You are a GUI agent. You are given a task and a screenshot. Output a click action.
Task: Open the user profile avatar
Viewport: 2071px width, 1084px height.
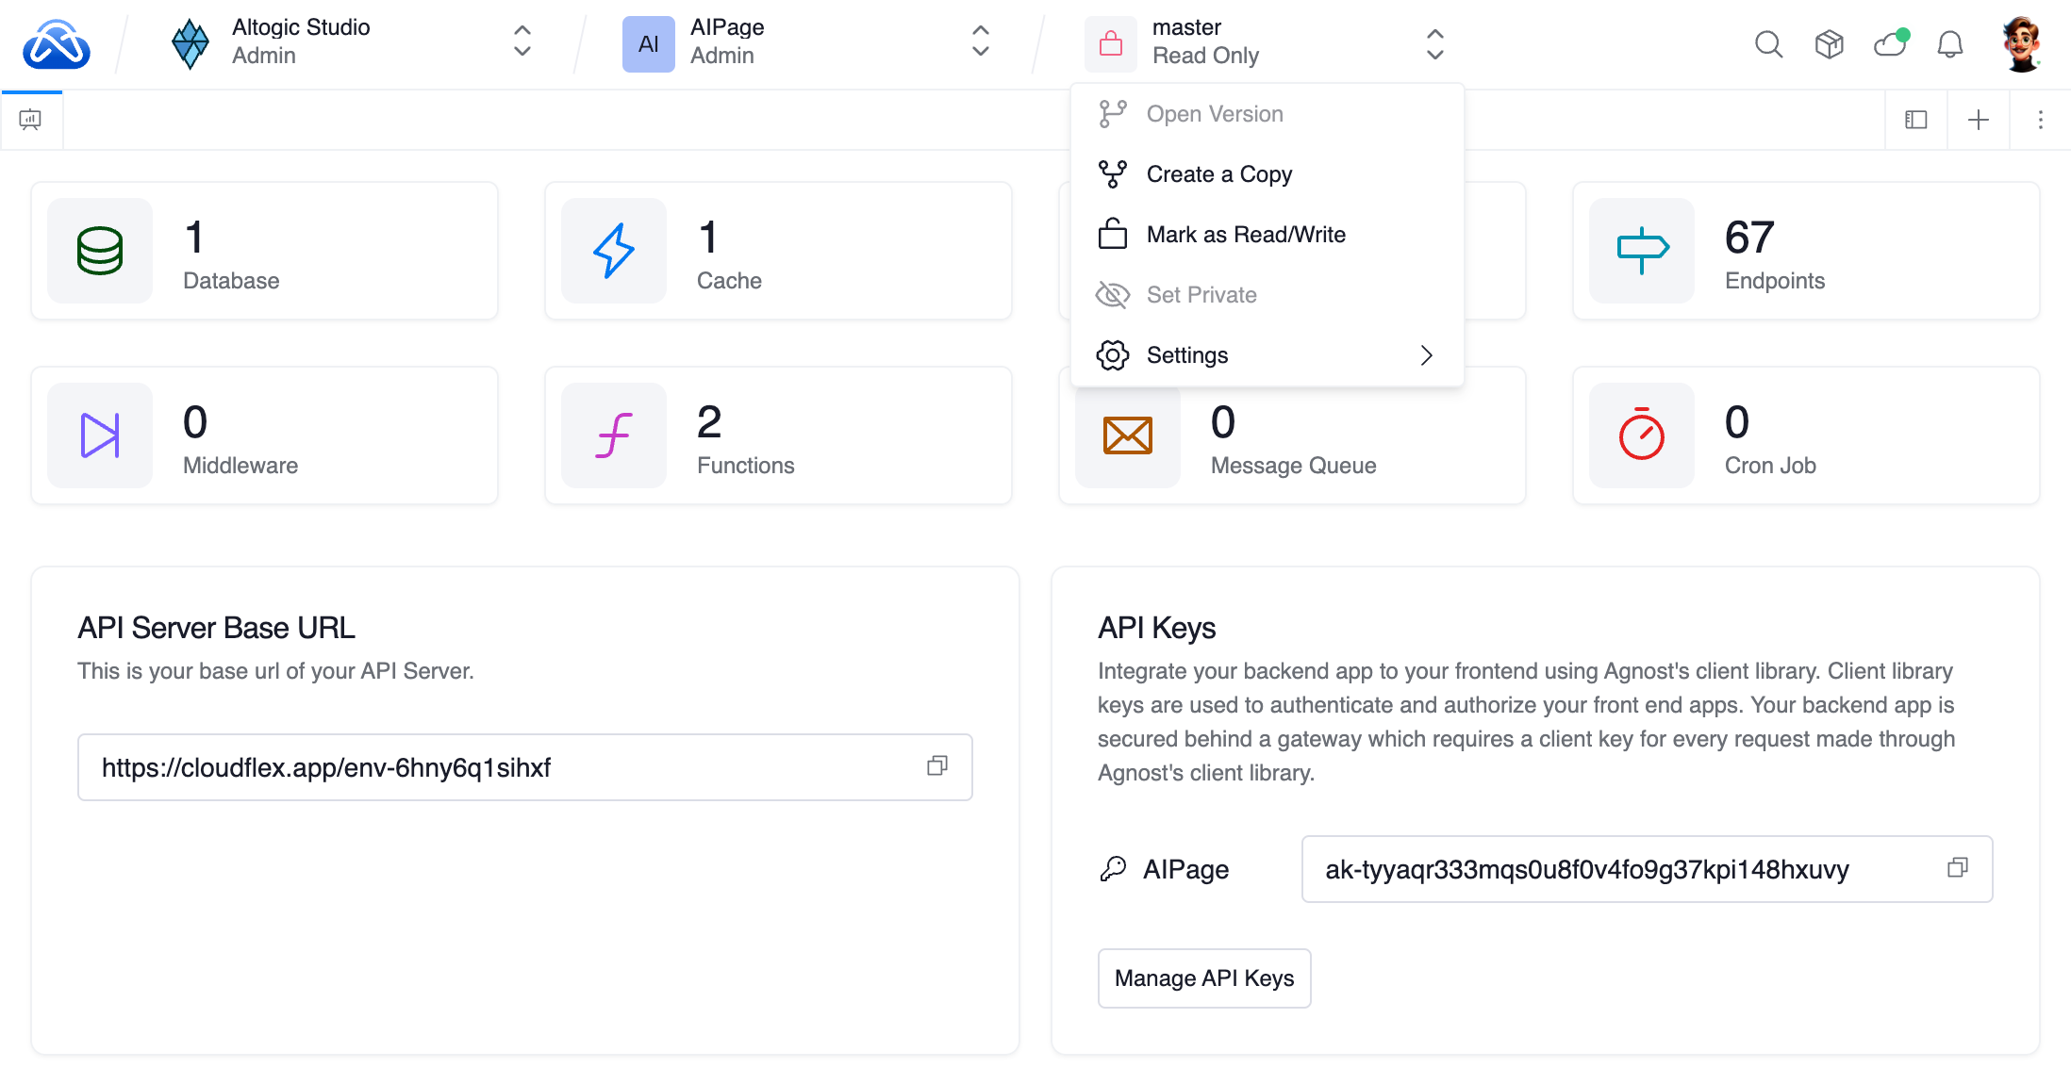[2021, 44]
